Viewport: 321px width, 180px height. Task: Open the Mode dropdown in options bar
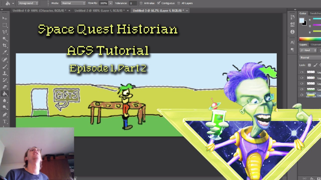point(73,3)
